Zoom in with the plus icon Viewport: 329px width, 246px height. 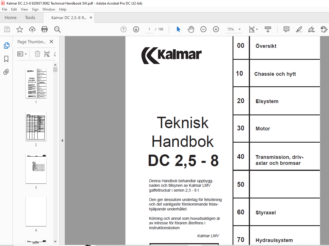[216, 29]
